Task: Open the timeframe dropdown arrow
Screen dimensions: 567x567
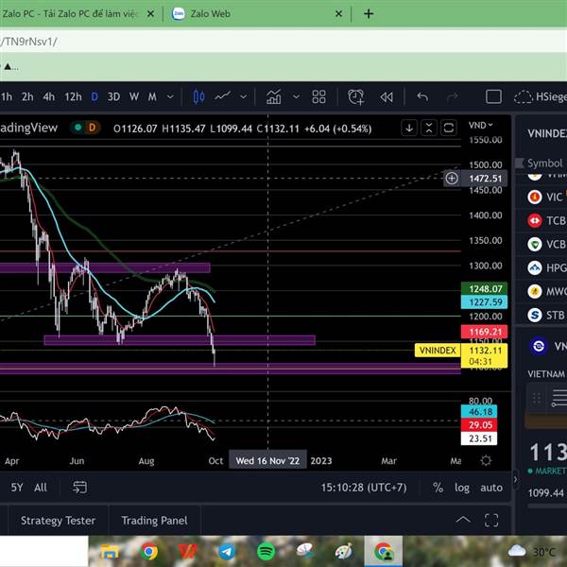Action: point(170,97)
